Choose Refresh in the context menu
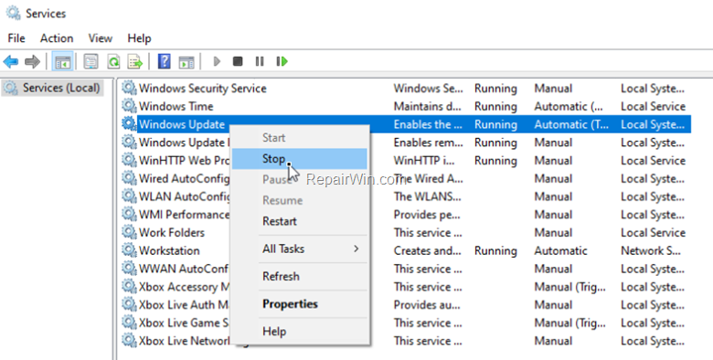 point(300,276)
